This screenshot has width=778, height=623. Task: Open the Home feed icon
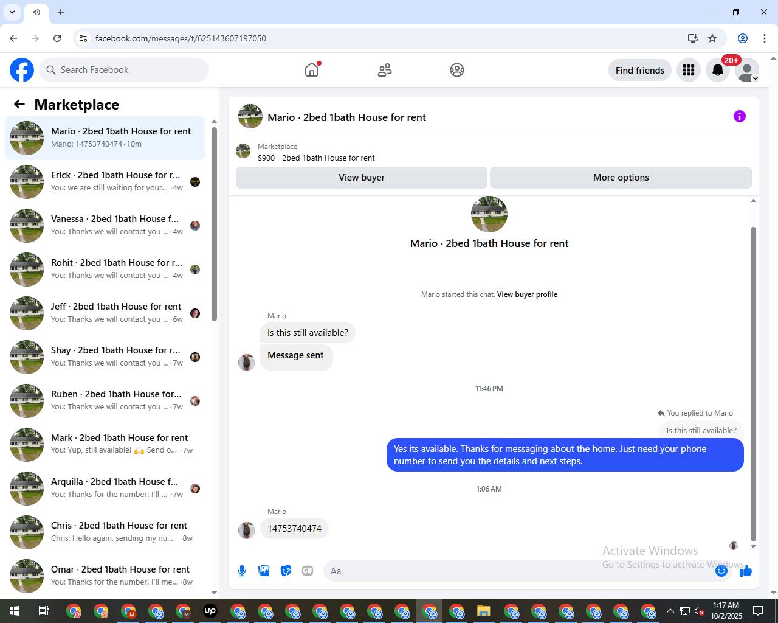312,70
